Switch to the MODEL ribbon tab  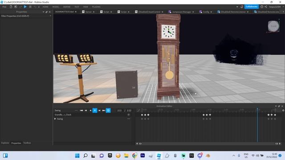[x=56, y=7]
